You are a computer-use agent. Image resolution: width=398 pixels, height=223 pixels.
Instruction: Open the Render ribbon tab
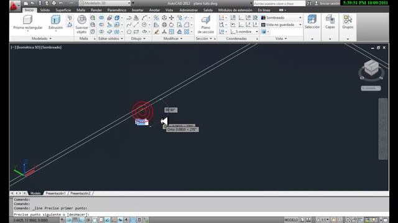[96, 10]
